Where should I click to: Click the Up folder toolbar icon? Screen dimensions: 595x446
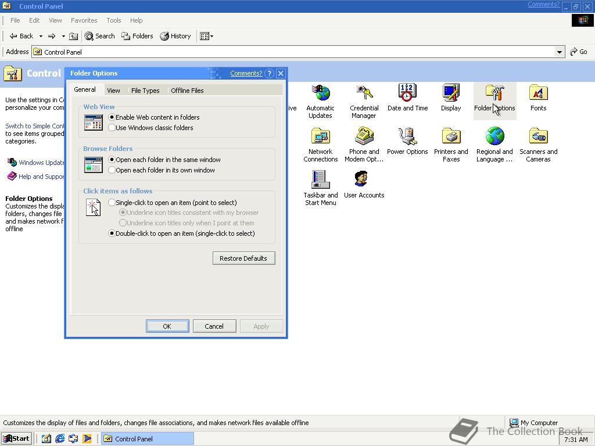pos(74,36)
